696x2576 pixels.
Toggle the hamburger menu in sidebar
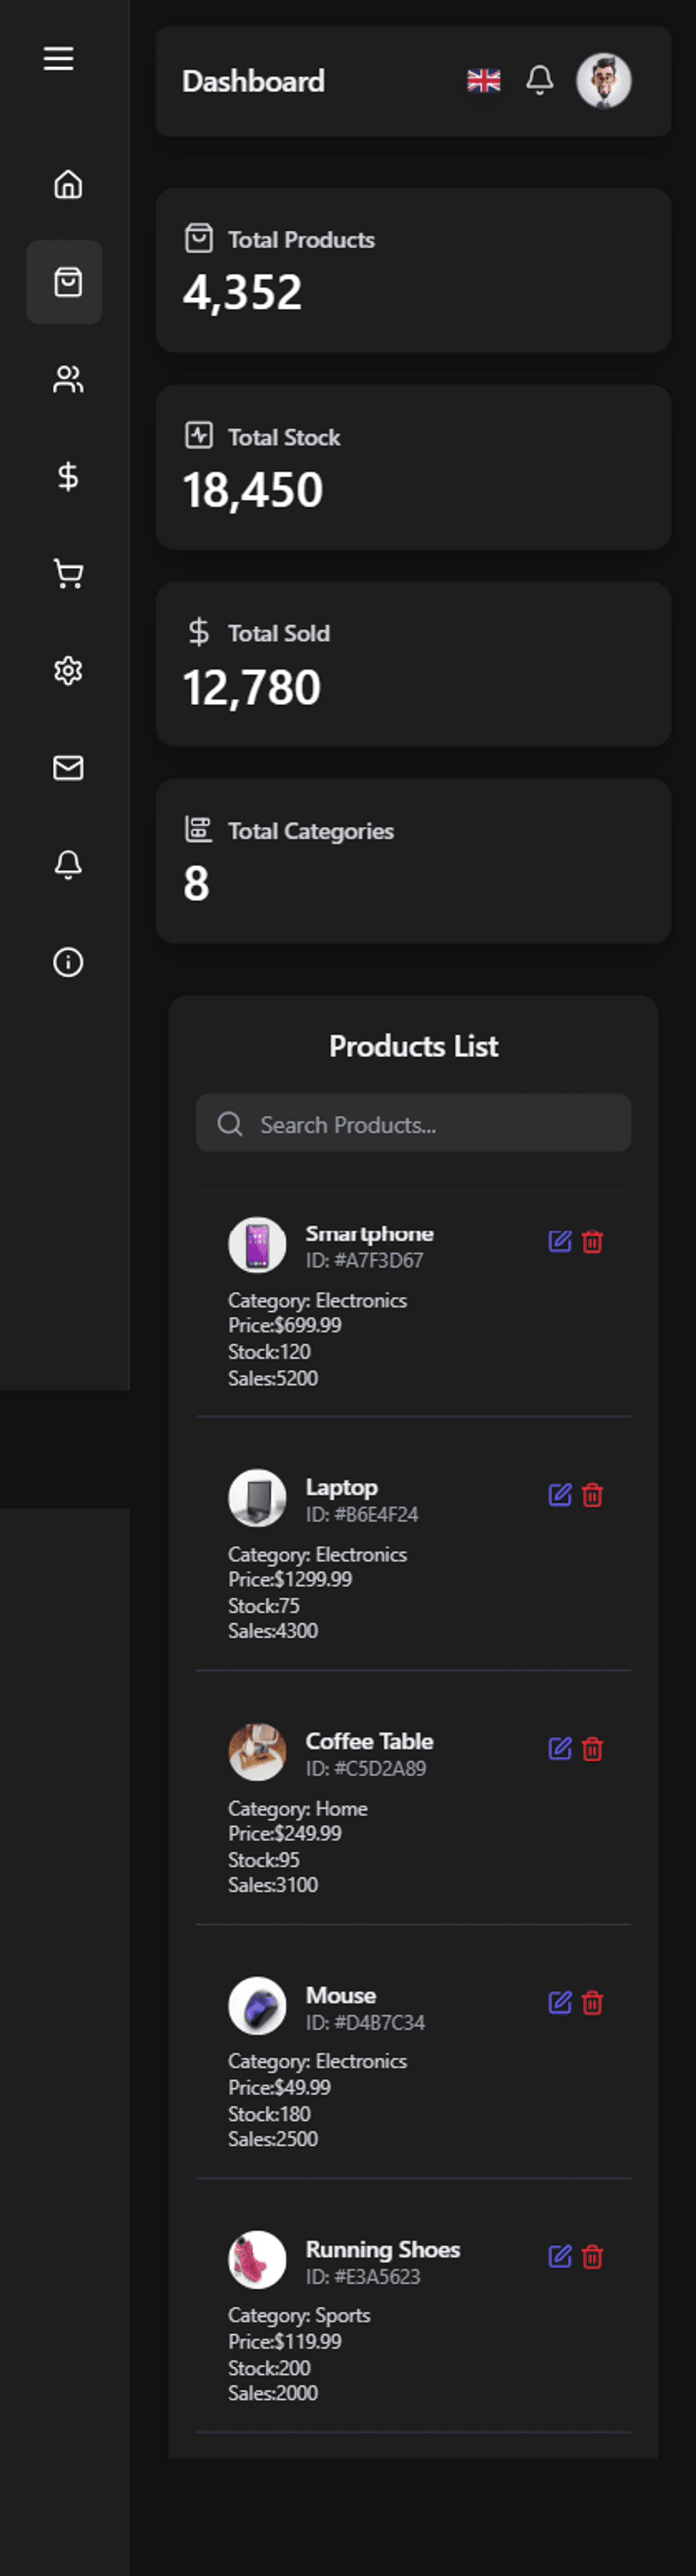pyautogui.click(x=58, y=59)
